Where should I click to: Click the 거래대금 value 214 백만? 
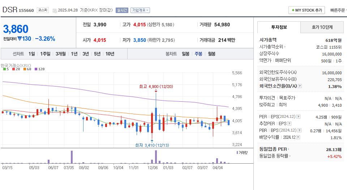click(x=227, y=40)
